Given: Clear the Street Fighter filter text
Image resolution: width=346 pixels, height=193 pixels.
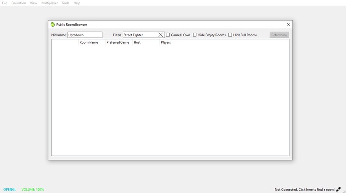Looking at the screenshot, I should pyautogui.click(x=161, y=35).
